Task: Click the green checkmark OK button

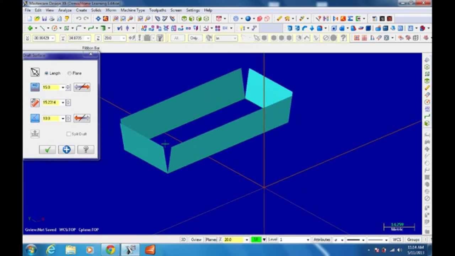Action: (47, 150)
